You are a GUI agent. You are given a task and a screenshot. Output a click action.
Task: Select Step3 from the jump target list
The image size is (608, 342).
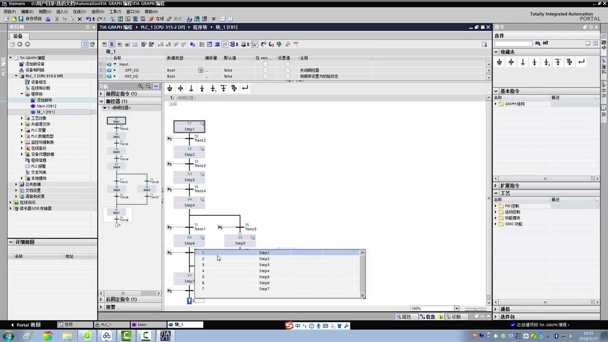264,265
